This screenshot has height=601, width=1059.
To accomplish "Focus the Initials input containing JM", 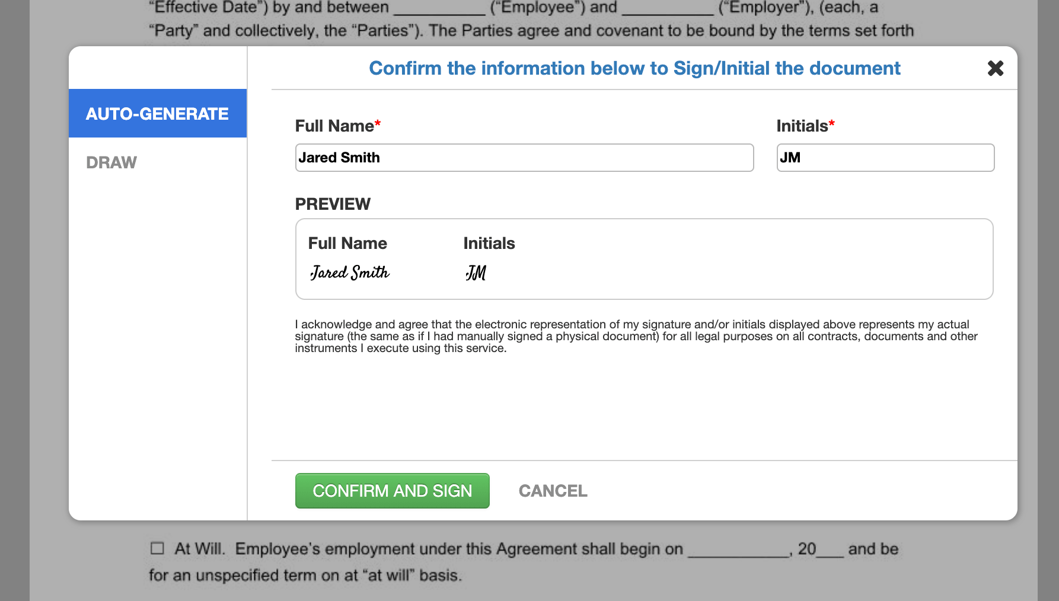I will 885,158.
